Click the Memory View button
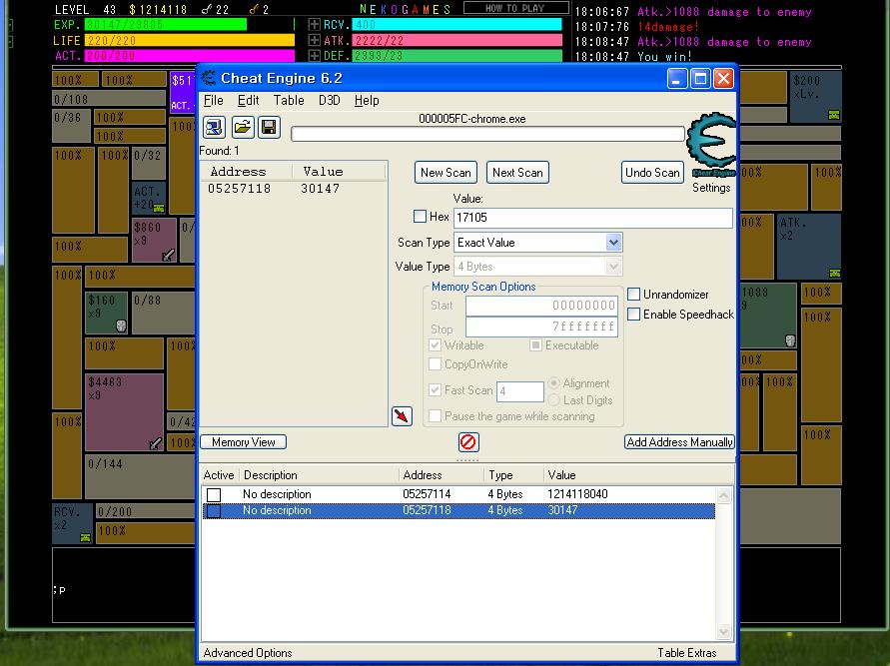Viewport: 890px width, 666px height. (x=244, y=442)
